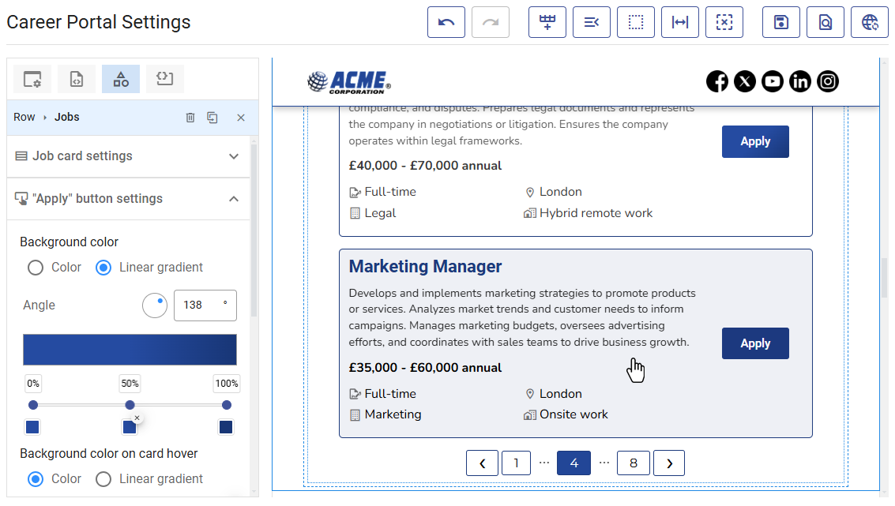Close the Jobs settings panel
The height and width of the screenshot is (506, 895).
coord(241,117)
